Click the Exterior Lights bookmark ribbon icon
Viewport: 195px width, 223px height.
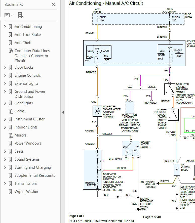pyautogui.click(x=10, y=83)
